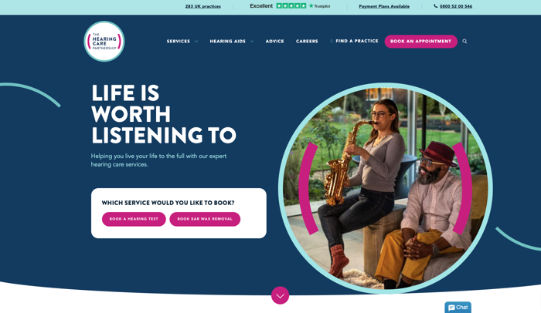541x313 pixels.
Task: Click Book a Hearing Test
Action: click(134, 219)
